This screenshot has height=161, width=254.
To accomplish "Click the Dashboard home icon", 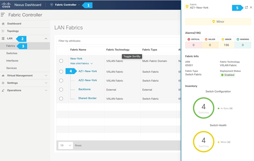I will point(3,24).
